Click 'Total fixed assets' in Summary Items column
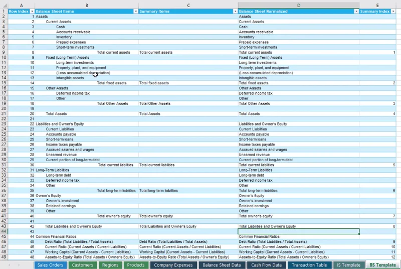401x269 pixels. [154, 83]
